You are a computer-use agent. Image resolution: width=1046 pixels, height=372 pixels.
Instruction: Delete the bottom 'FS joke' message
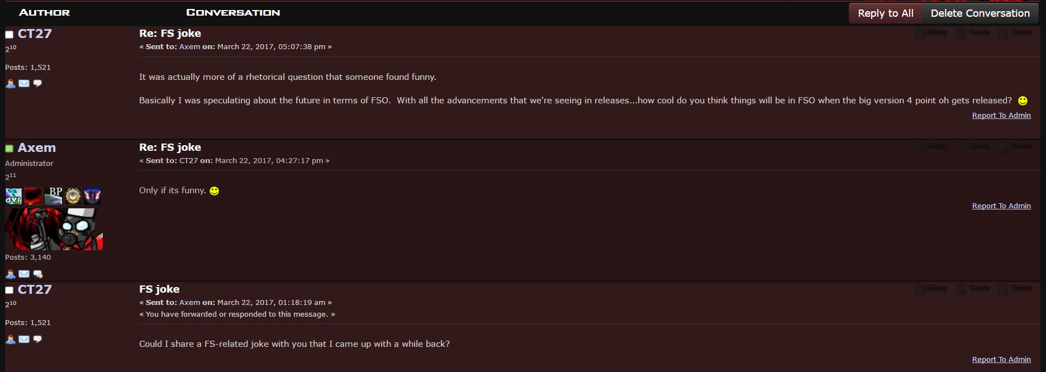pyautogui.click(x=1016, y=288)
